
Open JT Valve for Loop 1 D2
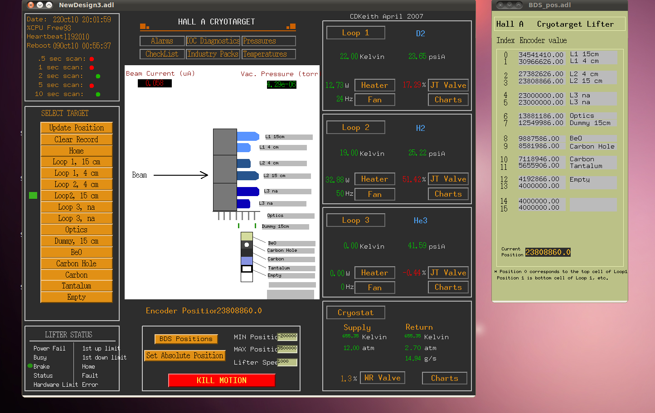point(448,85)
